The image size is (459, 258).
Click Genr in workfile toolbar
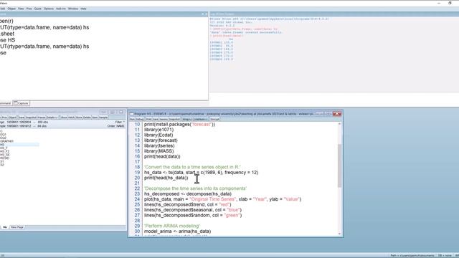pyautogui.click(x=95, y=118)
